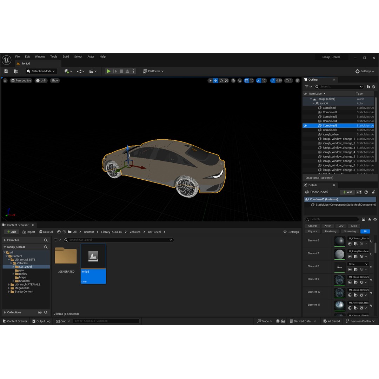Select the Physics filter in Details panel

pos(313,231)
